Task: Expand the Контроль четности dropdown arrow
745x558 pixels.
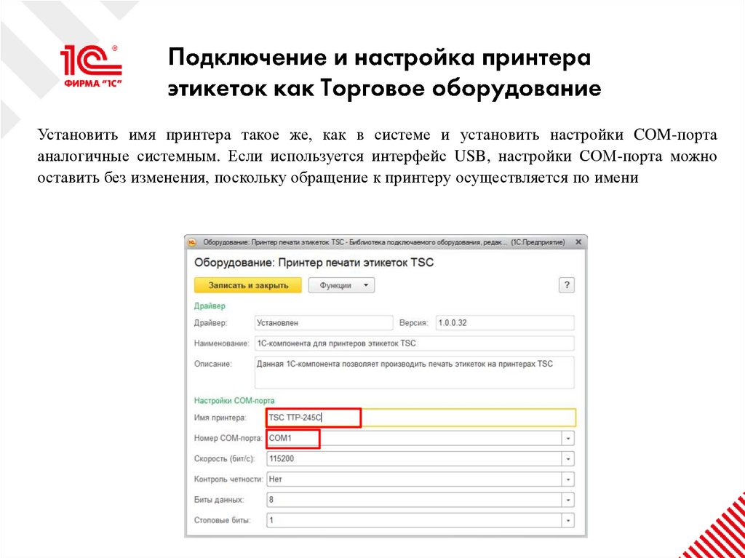Action: [x=567, y=479]
